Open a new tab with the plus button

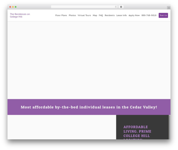coord(169,8)
